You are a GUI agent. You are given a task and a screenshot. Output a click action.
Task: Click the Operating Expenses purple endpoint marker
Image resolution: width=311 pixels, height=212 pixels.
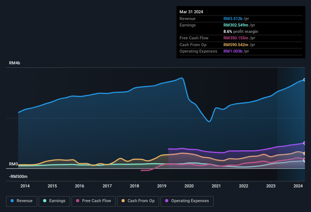click(x=305, y=143)
